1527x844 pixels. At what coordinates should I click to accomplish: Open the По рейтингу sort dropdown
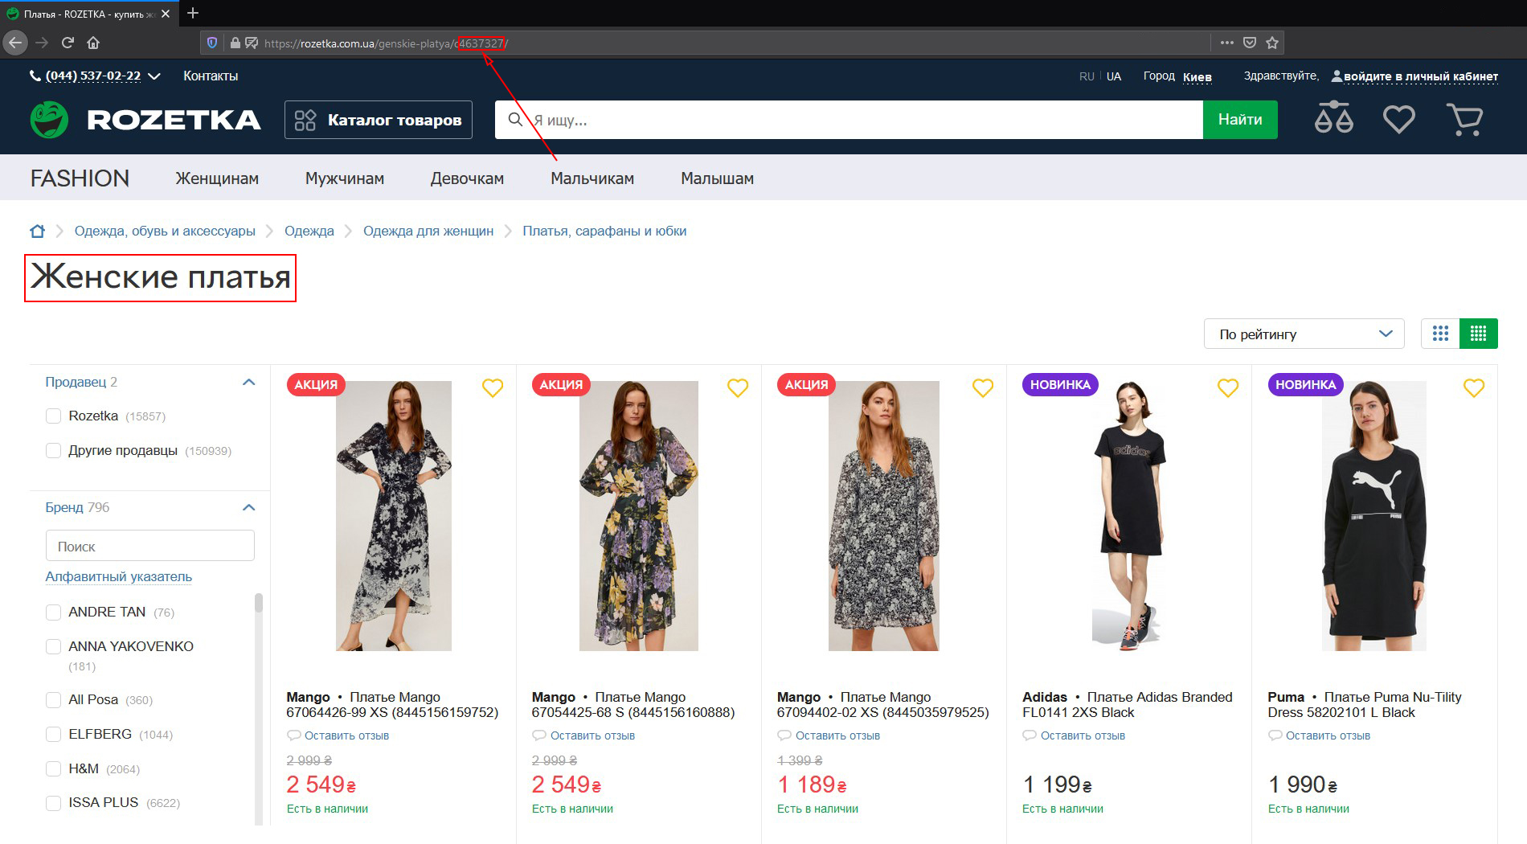tap(1304, 334)
